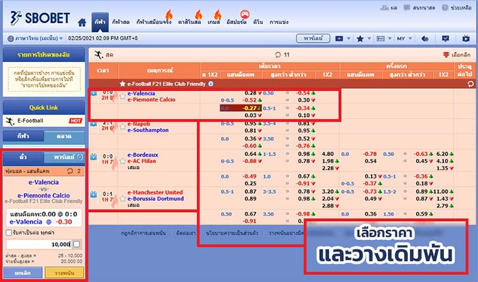Screen dimensions: 478x282
Task: Expand the display layout dropdown arrow
Action: (x=348, y=38)
